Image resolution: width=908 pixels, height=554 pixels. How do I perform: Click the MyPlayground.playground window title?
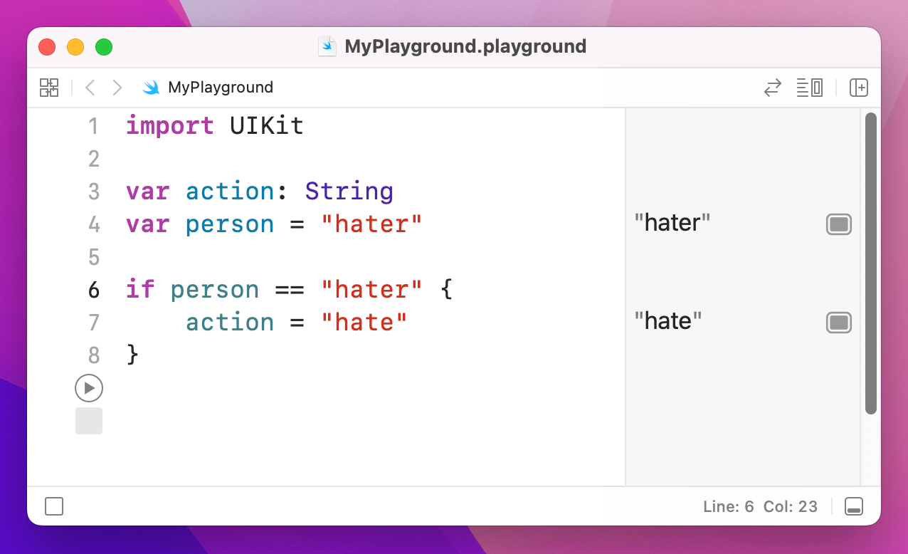point(465,47)
